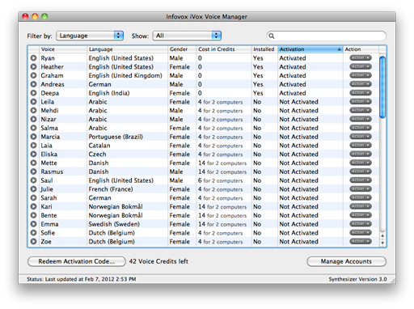Play a preview of the Sofie voice
The image size is (414, 309).
[33, 233]
